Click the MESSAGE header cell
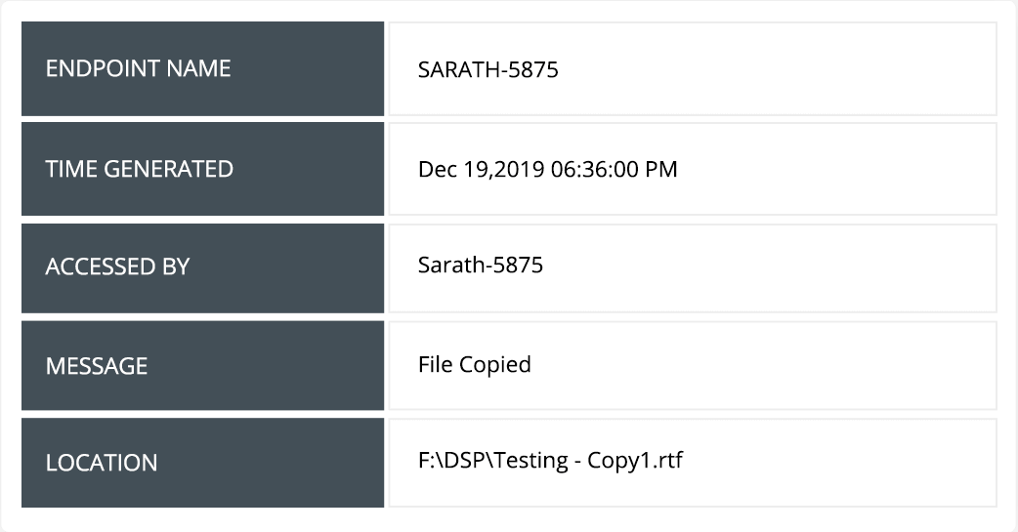This screenshot has height=532, width=1018. coord(202,366)
